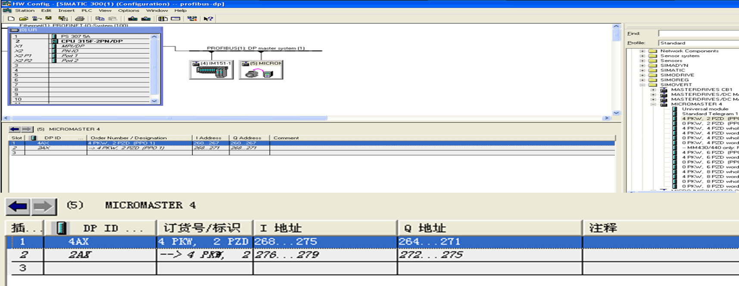Click the MASTERDRIVES CB1 device icon
Viewport: 739px width, 286px height.
(664, 89)
